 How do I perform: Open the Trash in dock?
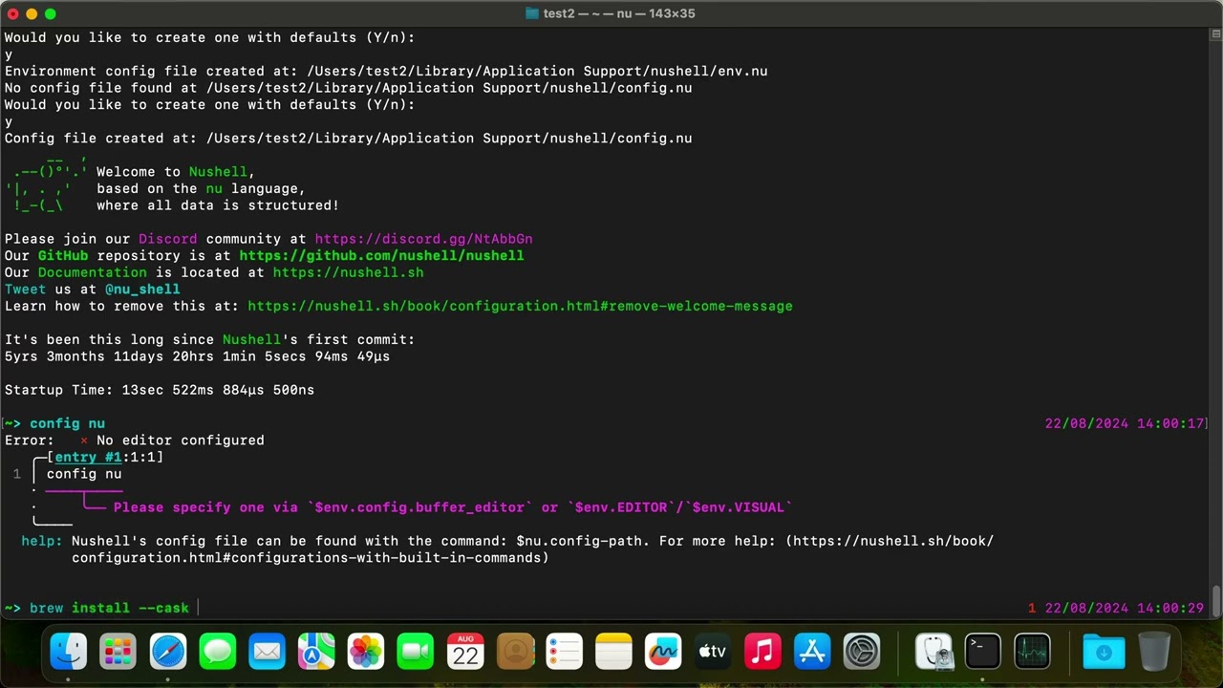(x=1154, y=652)
